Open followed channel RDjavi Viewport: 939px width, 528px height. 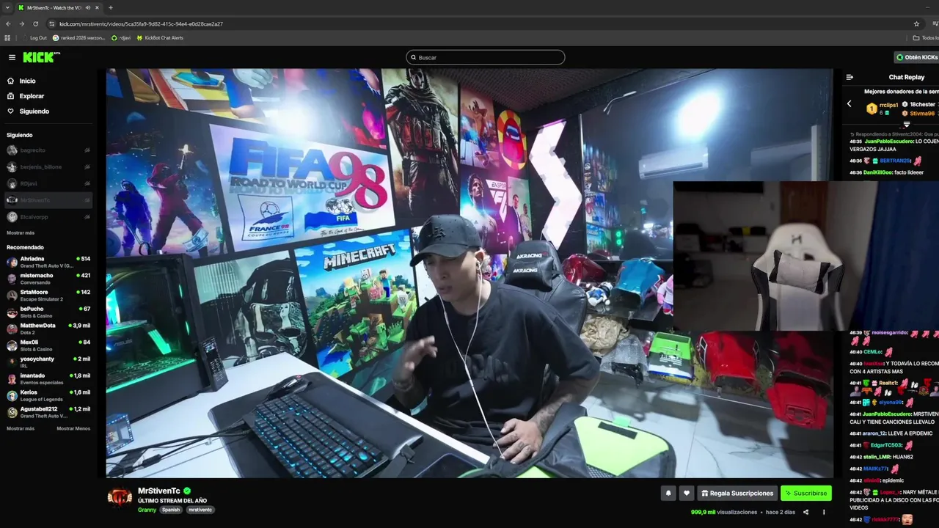48,183
